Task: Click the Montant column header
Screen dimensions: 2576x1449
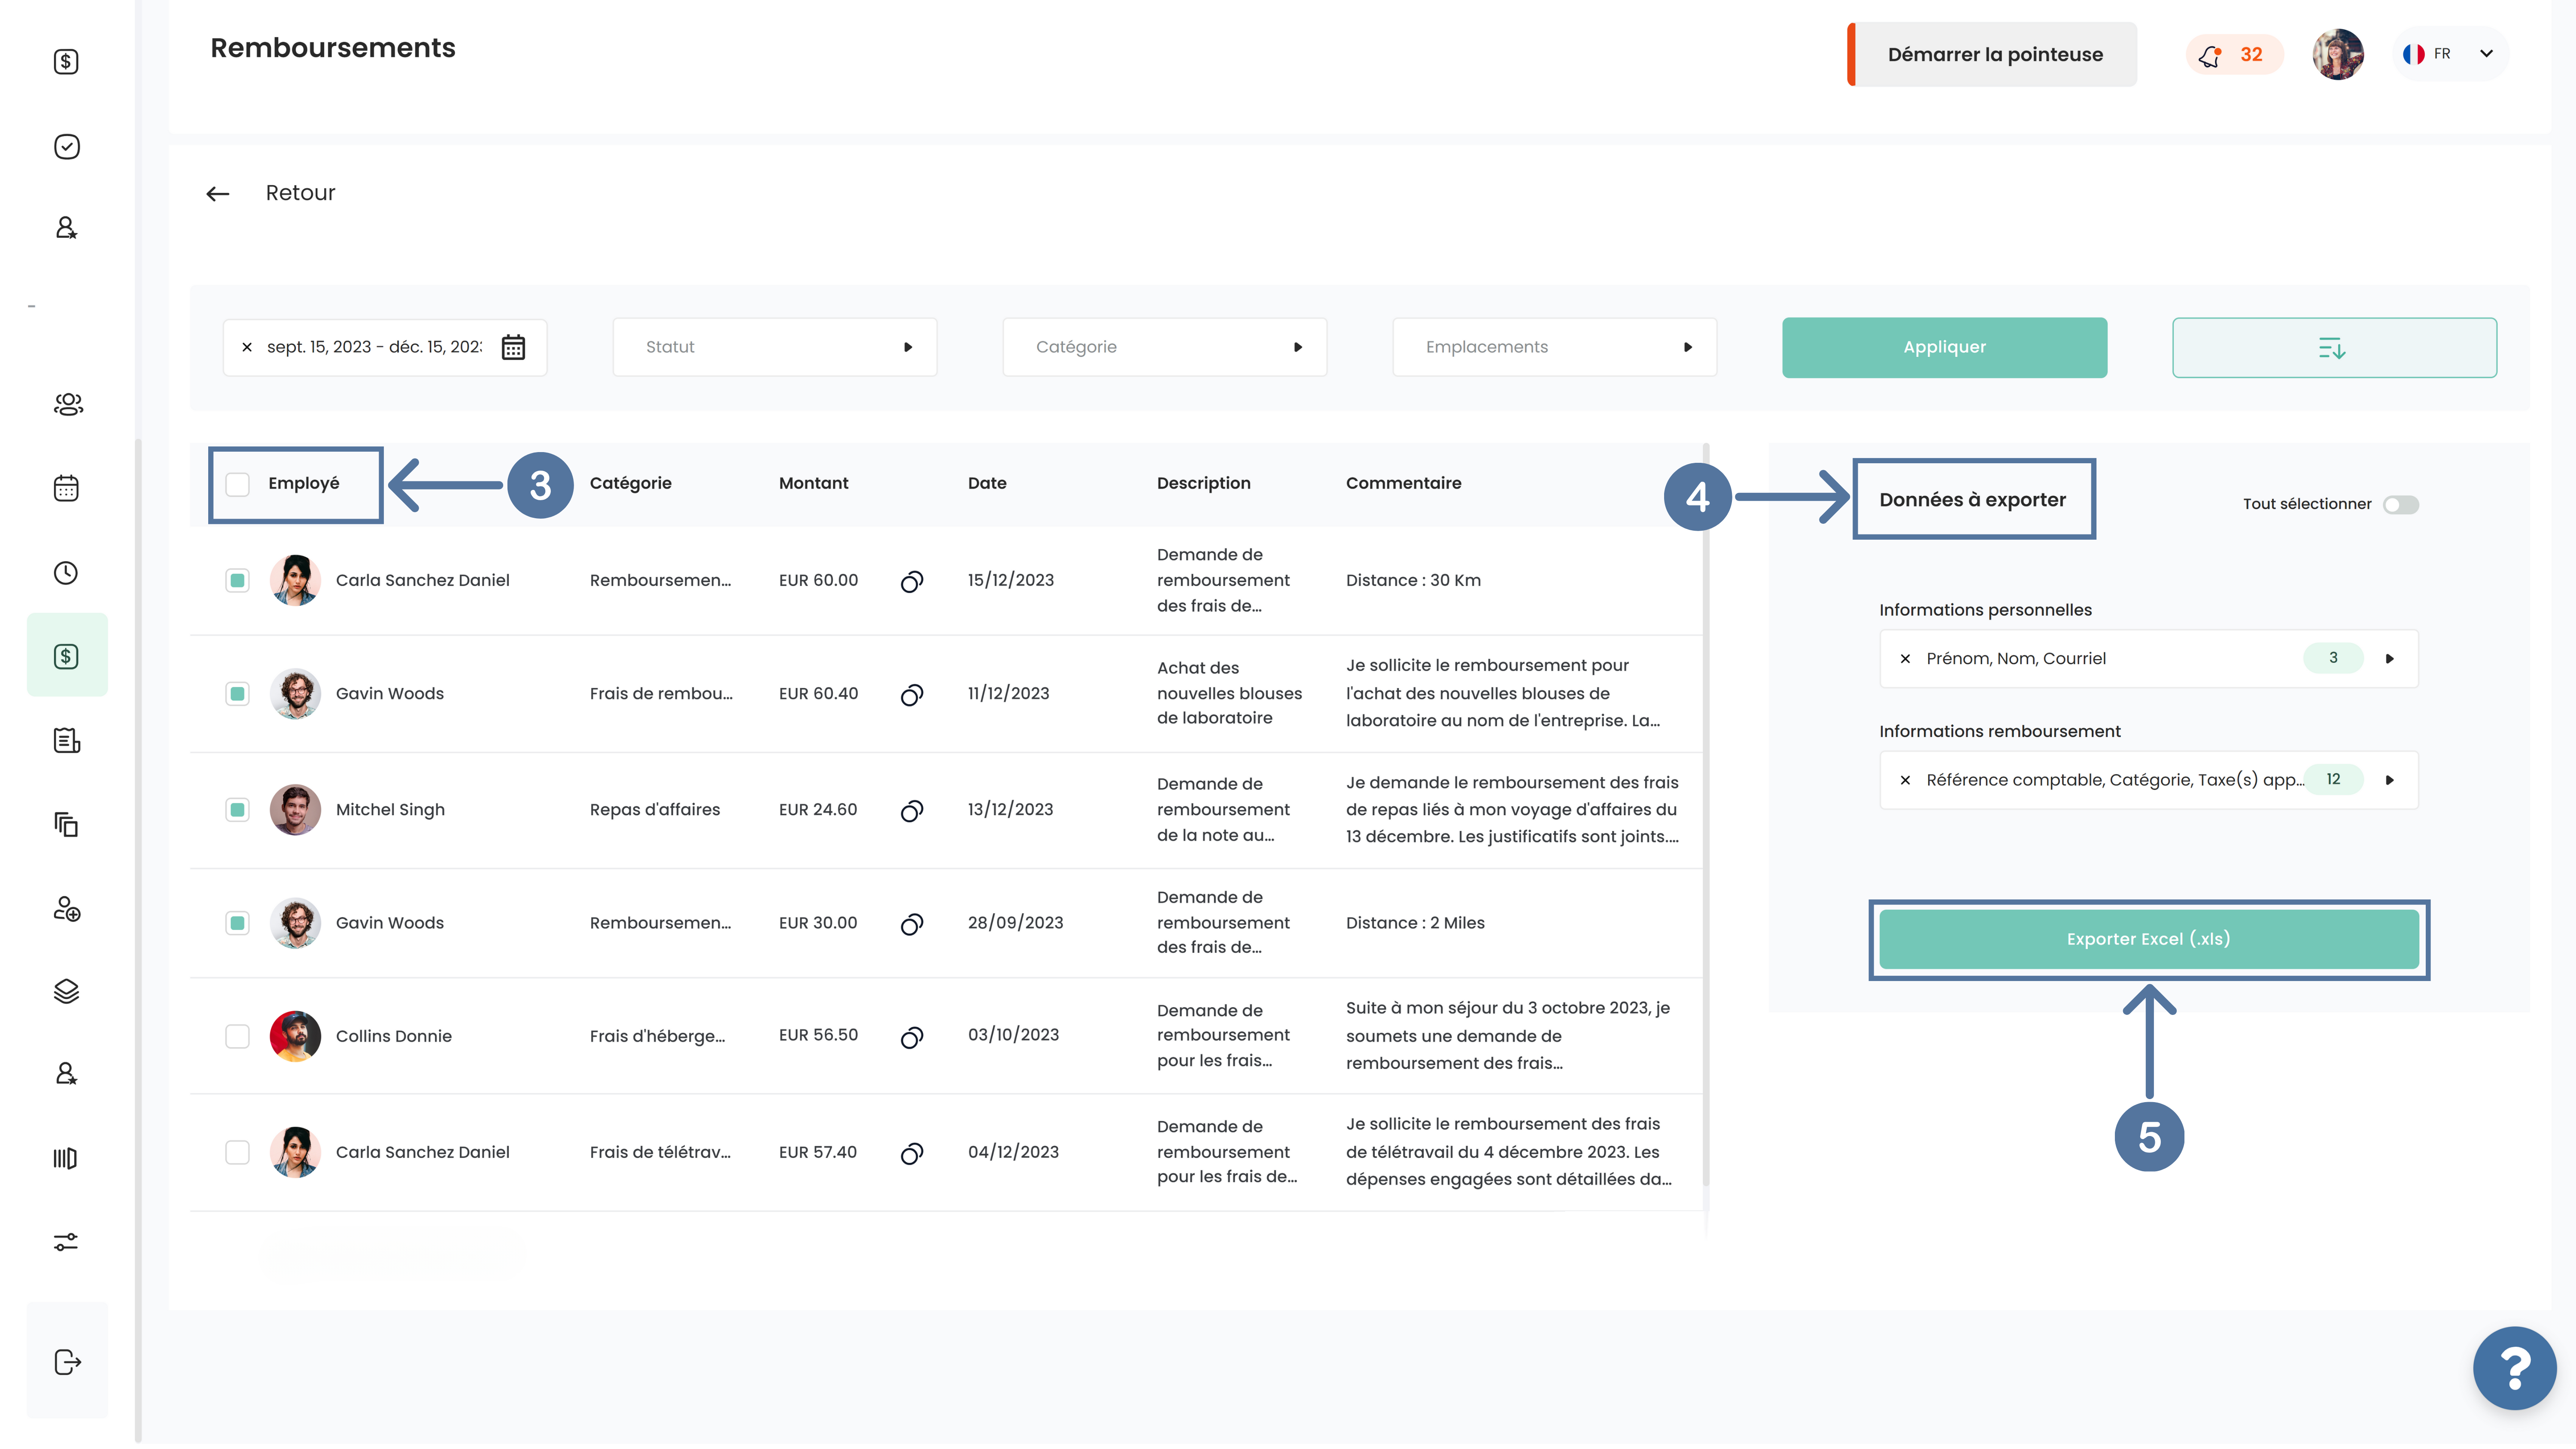Action: point(813,483)
